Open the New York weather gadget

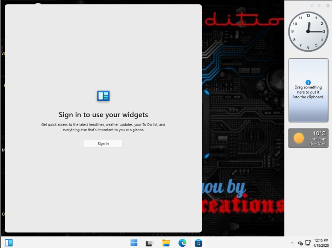coord(308,138)
